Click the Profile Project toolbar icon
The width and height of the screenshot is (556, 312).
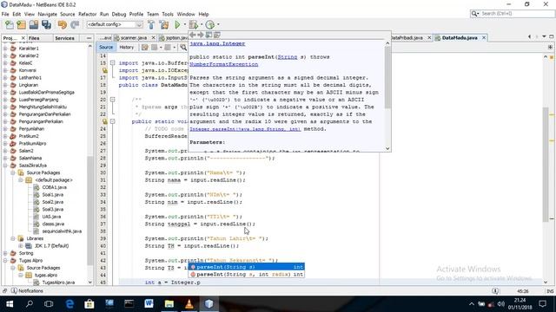click(x=210, y=25)
